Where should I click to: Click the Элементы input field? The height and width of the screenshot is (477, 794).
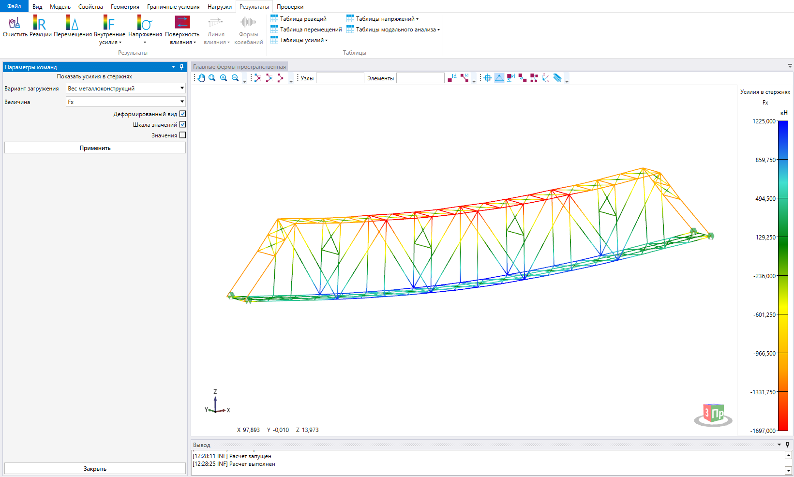(x=420, y=78)
